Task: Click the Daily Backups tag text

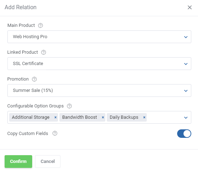Action: (124, 117)
